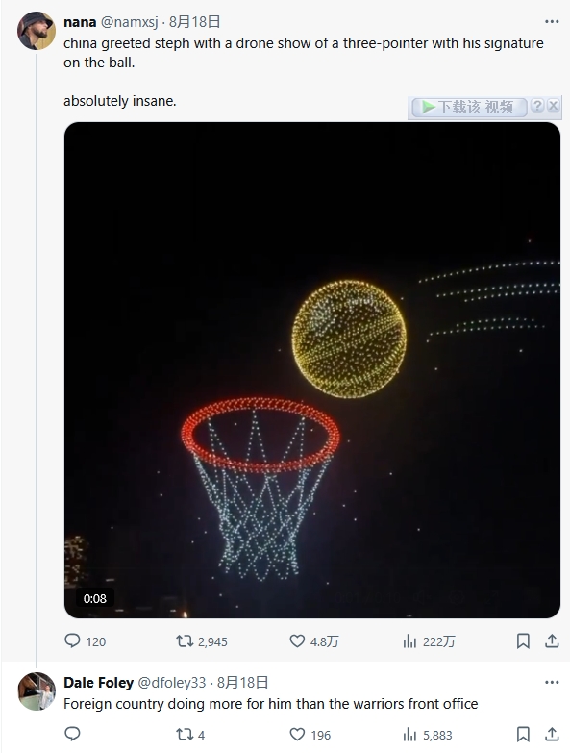Viewport: 570px width, 753px height.
Task: Open more options on nana's tweet
Action: tap(552, 21)
